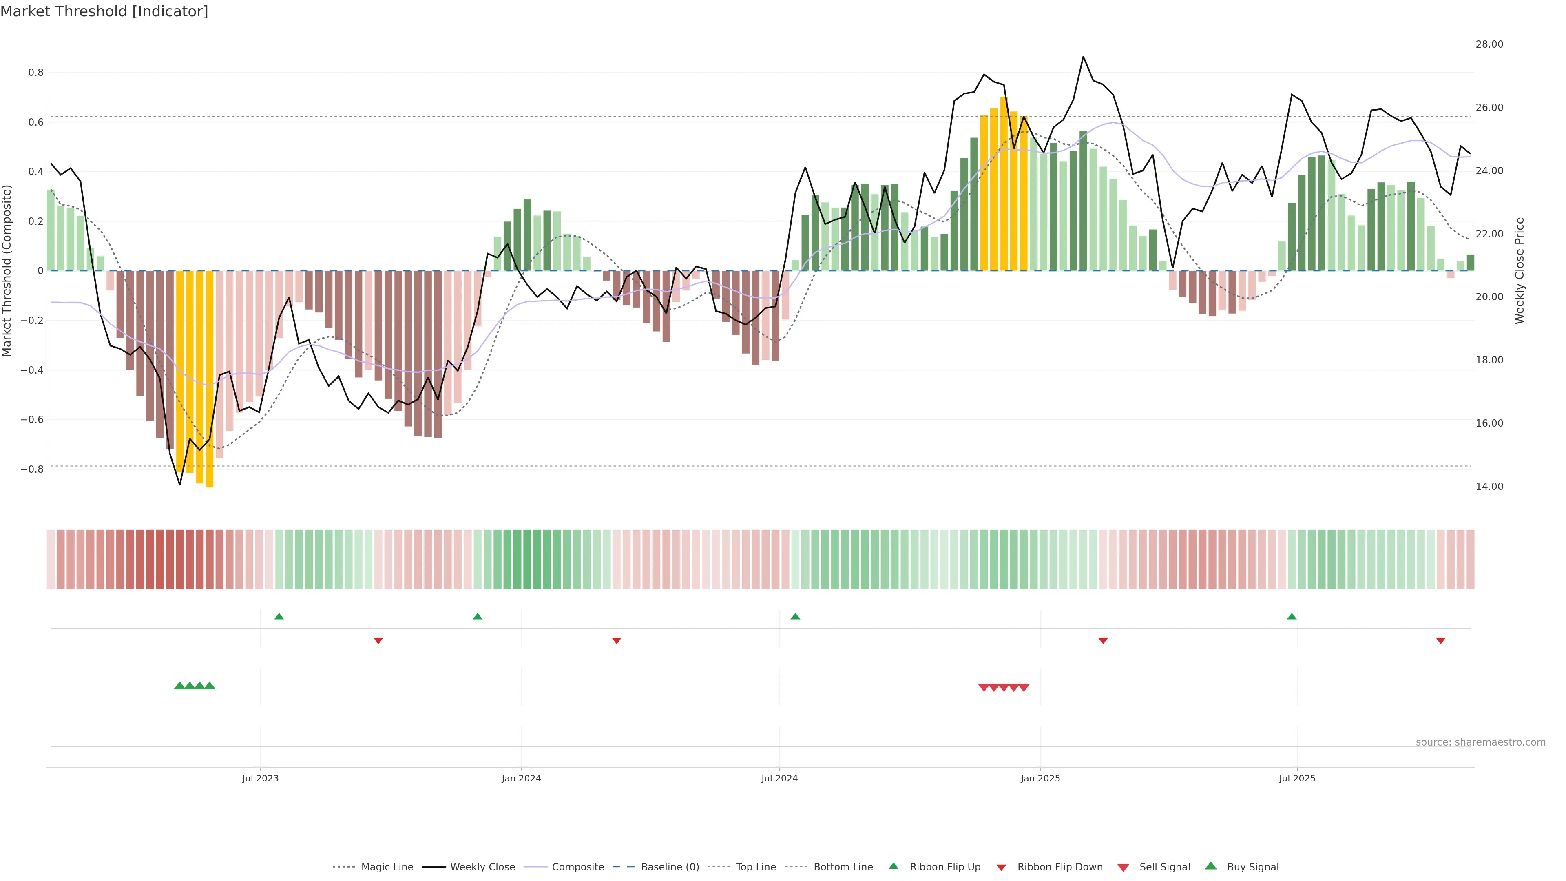Click the Buy Signal legend triangle icon
1566x881 pixels.
[1210, 866]
